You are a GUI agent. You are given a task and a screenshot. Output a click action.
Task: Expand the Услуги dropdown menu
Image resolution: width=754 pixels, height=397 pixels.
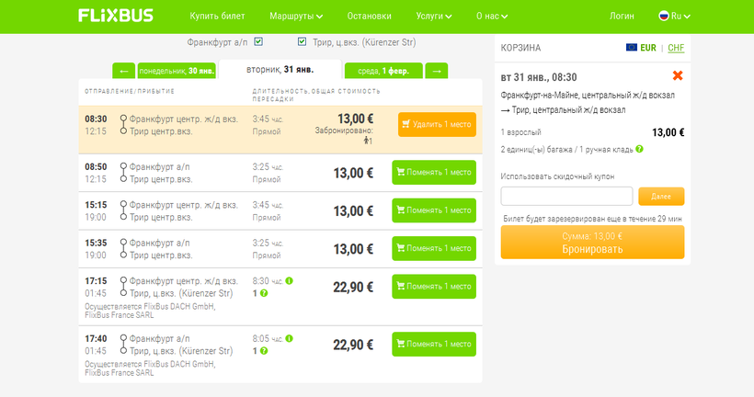tap(435, 16)
